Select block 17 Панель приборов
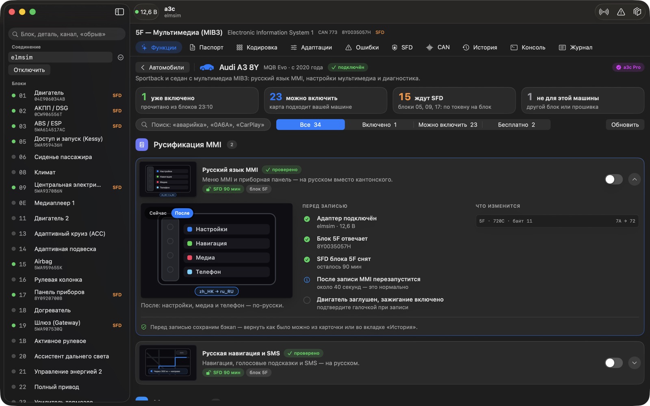 [x=67, y=295]
